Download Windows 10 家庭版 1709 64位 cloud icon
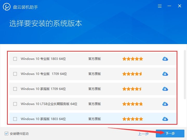 coord(165,89)
